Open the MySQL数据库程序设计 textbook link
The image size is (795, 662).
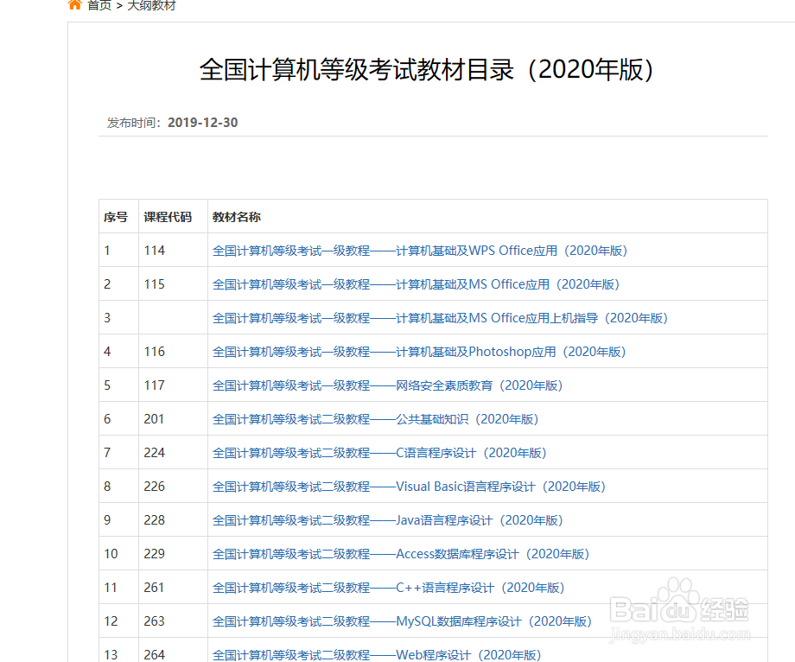click(x=402, y=621)
